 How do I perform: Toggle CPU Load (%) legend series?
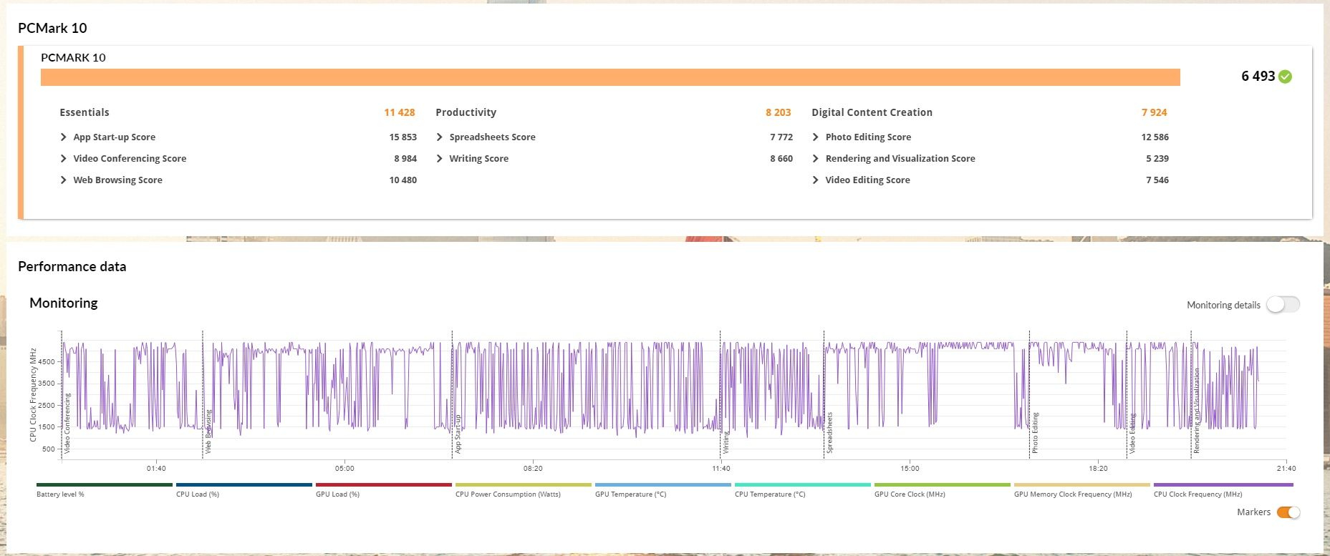244,490
